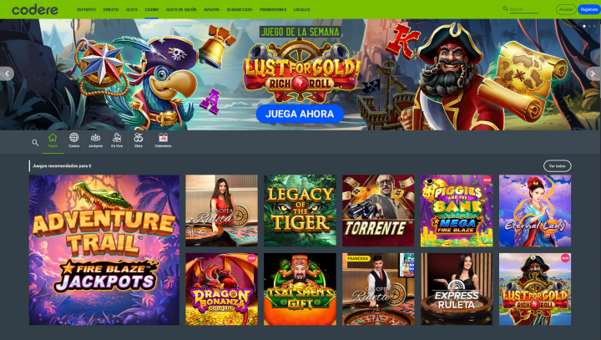Click the Ver todos button
Screen dimensions: 601x340
(x=557, y=166)
